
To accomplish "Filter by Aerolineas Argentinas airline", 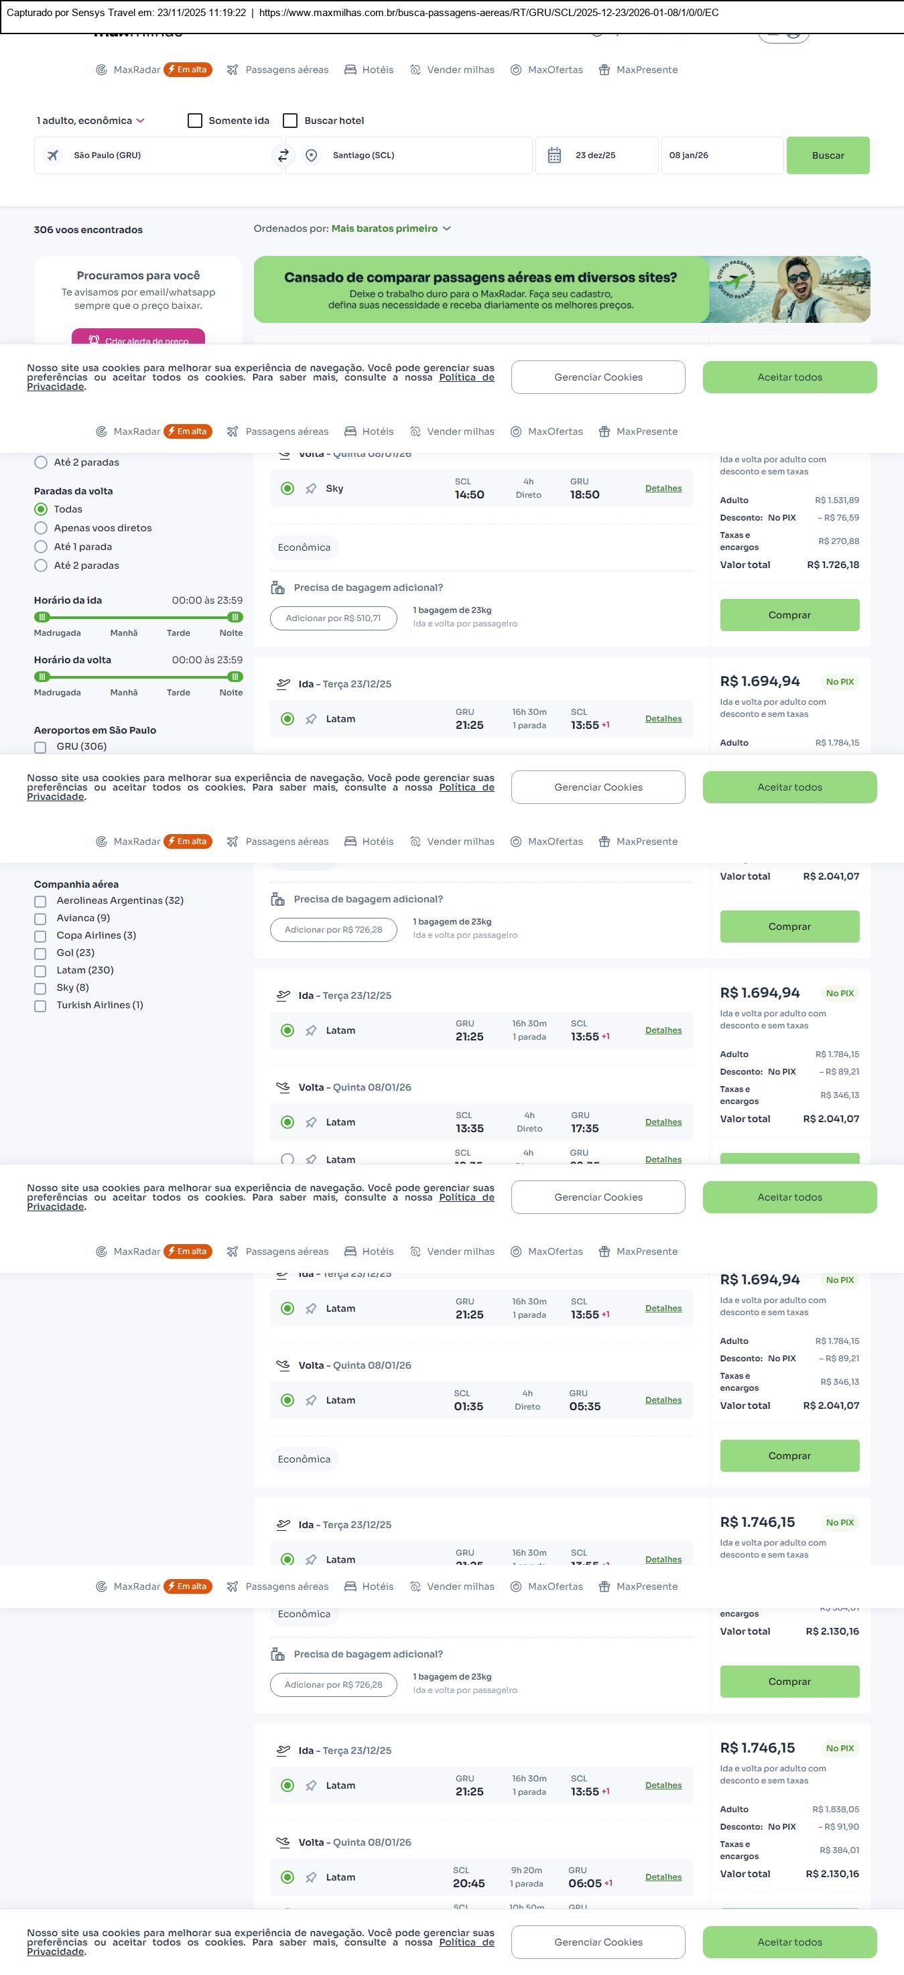I will [41, 902].
